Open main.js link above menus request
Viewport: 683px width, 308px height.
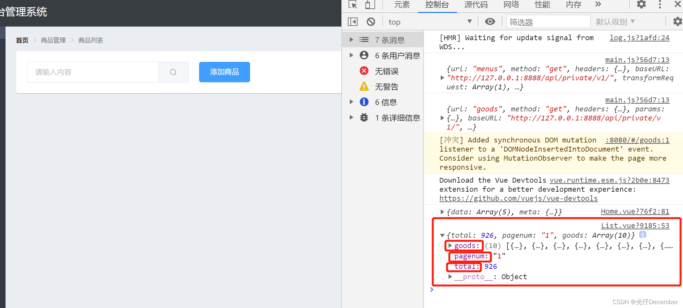[x=637, y=60]
